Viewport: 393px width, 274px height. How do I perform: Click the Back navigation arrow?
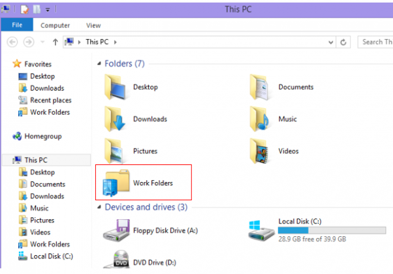coord(12,42)
